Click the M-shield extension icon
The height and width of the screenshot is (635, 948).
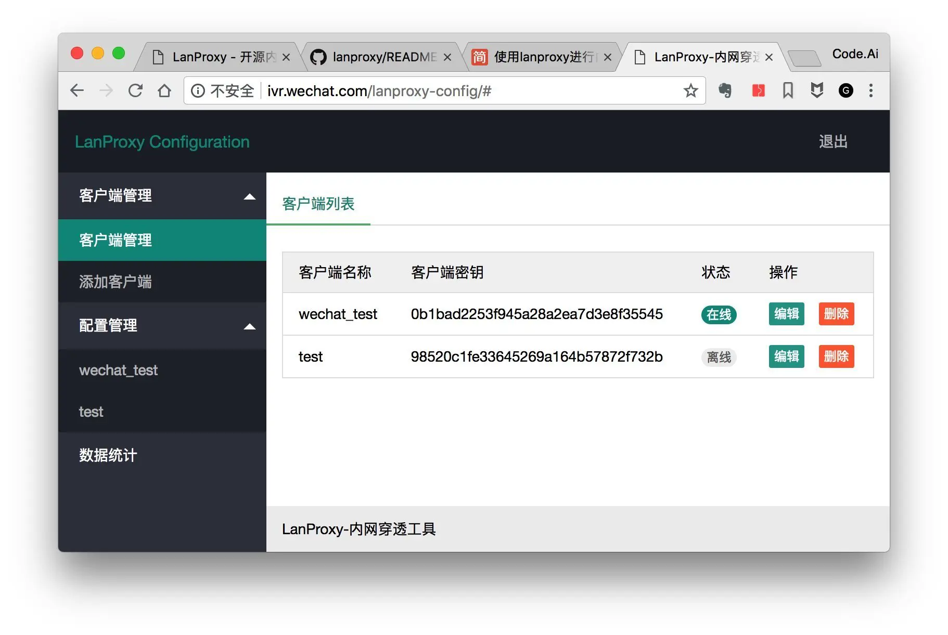[x=816, y=90]
